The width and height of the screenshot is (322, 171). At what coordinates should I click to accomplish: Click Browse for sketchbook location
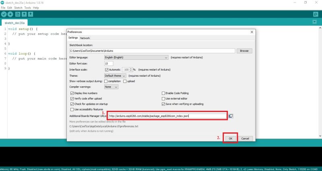point(244,51)
